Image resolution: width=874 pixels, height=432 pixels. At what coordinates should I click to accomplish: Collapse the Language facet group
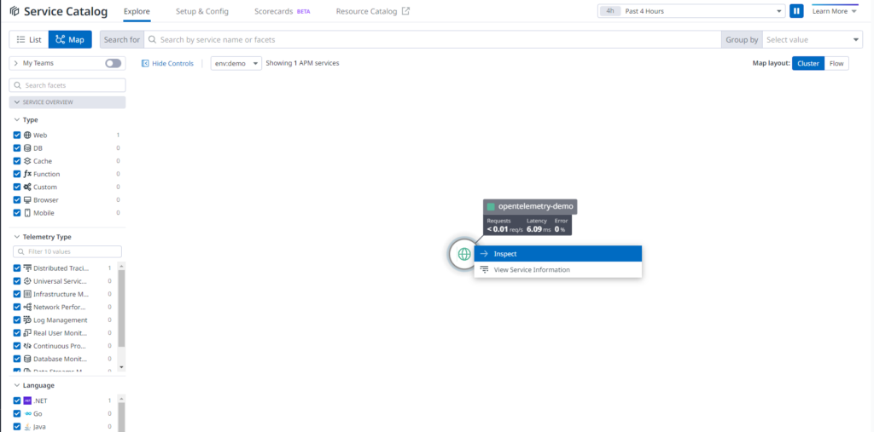(x=17, y=385)
